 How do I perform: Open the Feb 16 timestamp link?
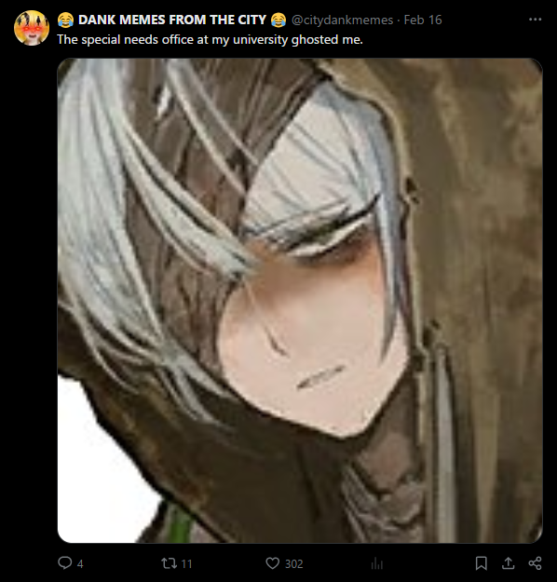click(x=423, y=20)
